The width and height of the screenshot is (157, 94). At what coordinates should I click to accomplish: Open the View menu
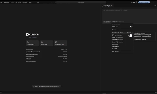point(12,2)
